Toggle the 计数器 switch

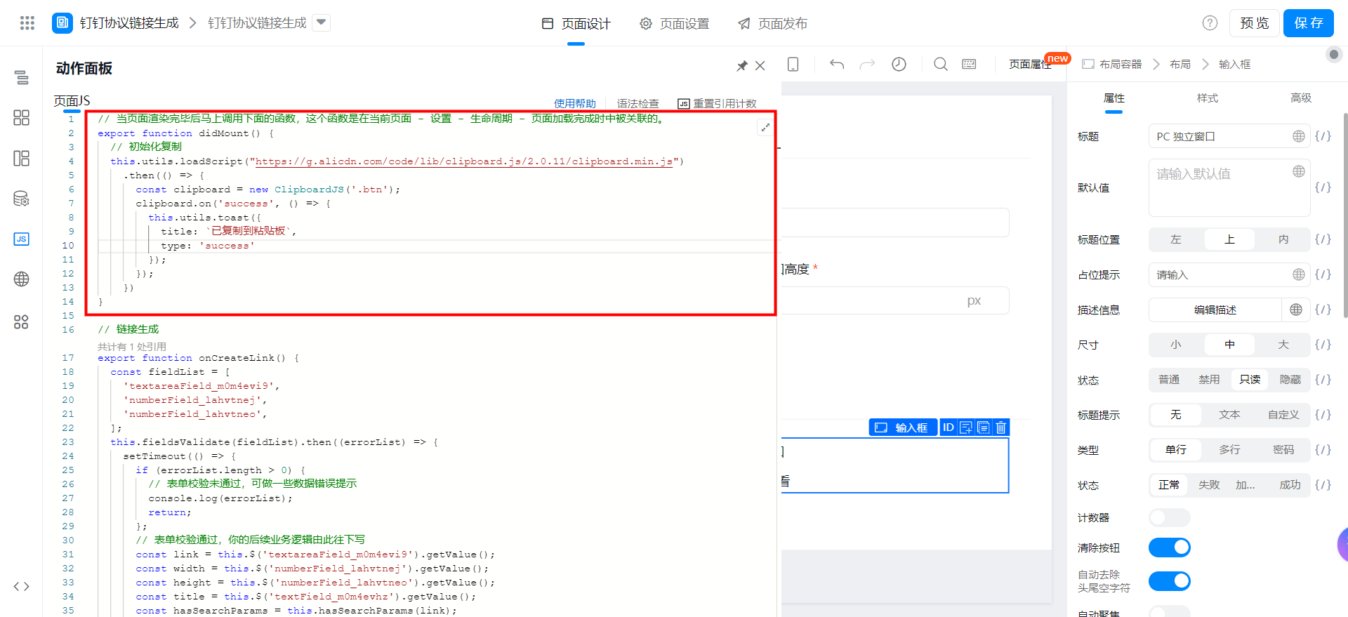1170,518
